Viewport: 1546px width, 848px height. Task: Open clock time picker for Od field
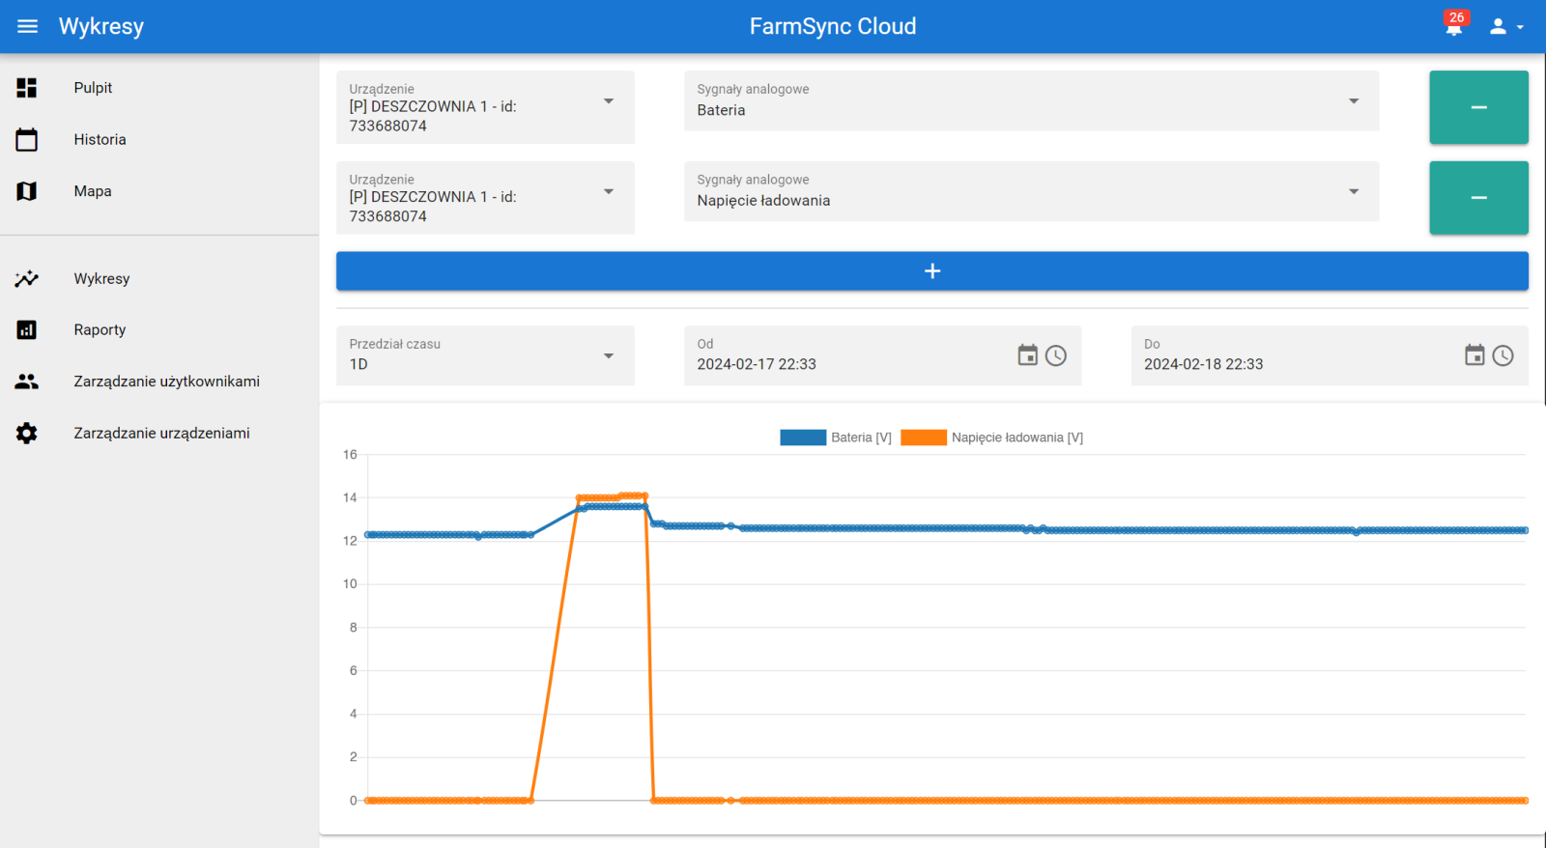[x=1056, y=355]
